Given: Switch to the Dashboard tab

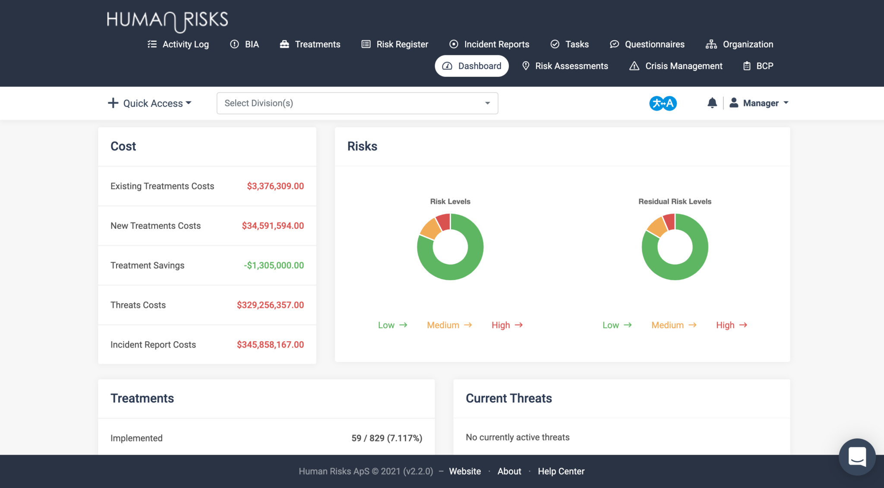Looking at the screenshot, I should pos(471,66).
